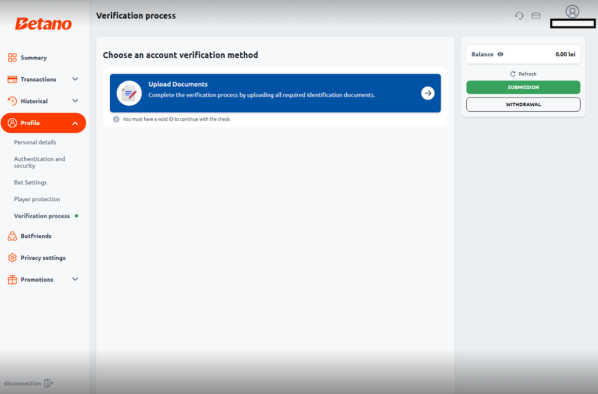Click the green SUBMISSION button
Viewport: 598px width, 394px height.
click(x=523, y=87)
